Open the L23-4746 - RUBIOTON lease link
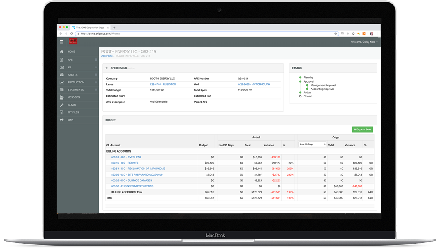This screenshot has height=250, width=440. [163, 85]
